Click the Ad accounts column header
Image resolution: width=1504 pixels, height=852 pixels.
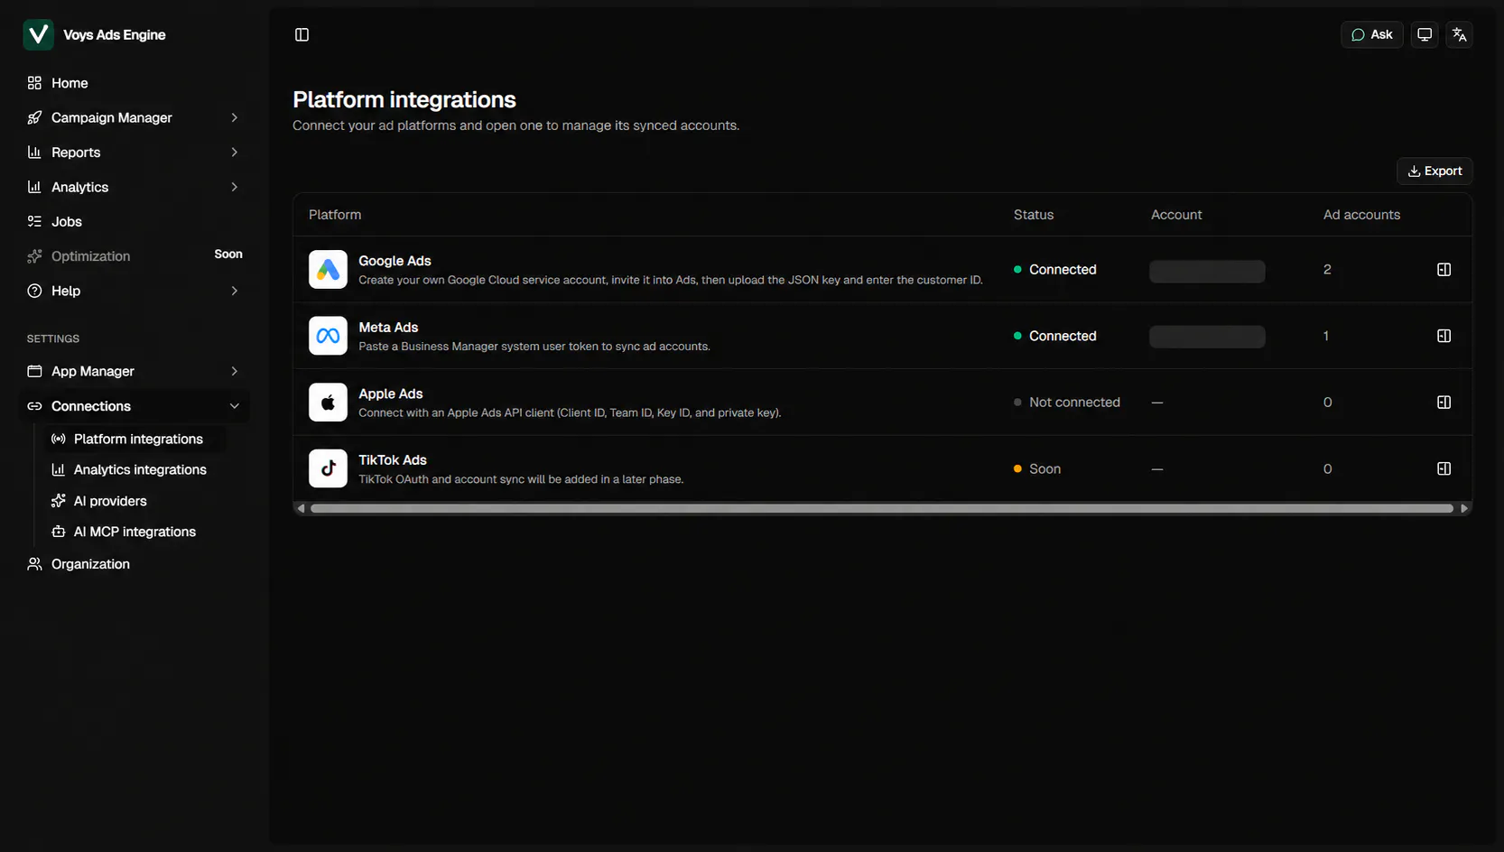(1361, 215)
